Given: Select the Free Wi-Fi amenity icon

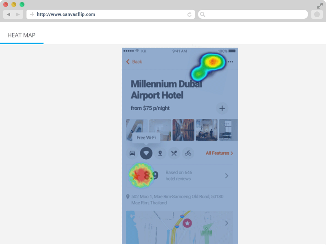Looking at the screenshot, I should pos(146,153).
